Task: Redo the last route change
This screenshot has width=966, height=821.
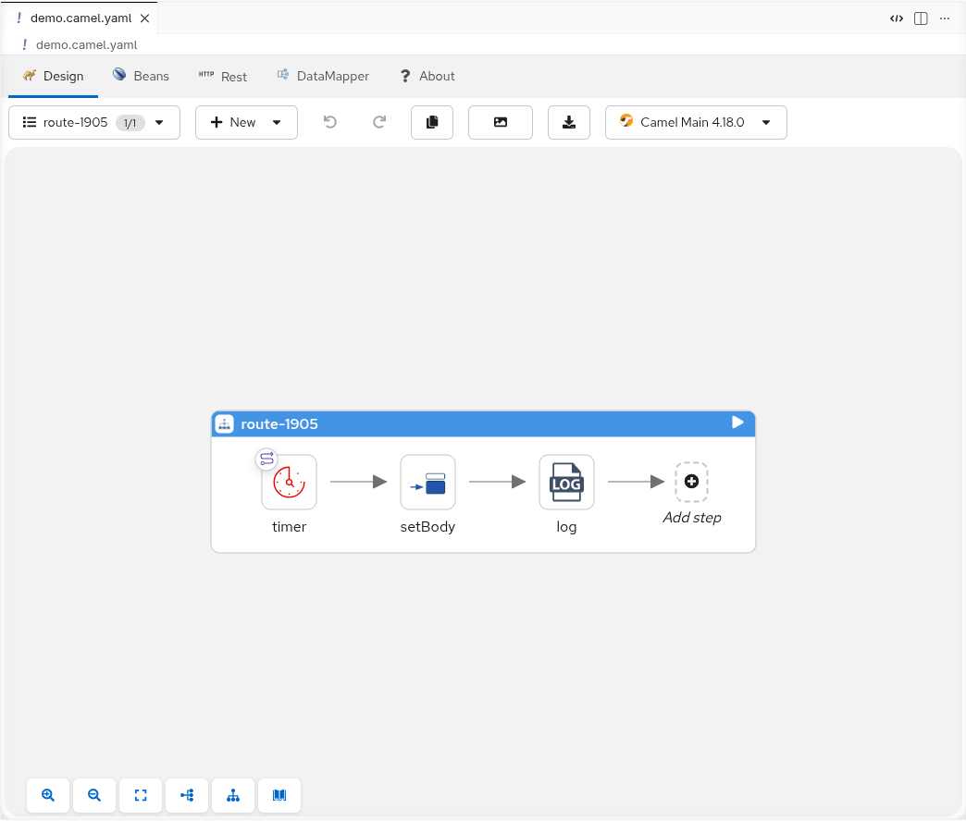Action: pyautogui.click(x=378, y=122)
